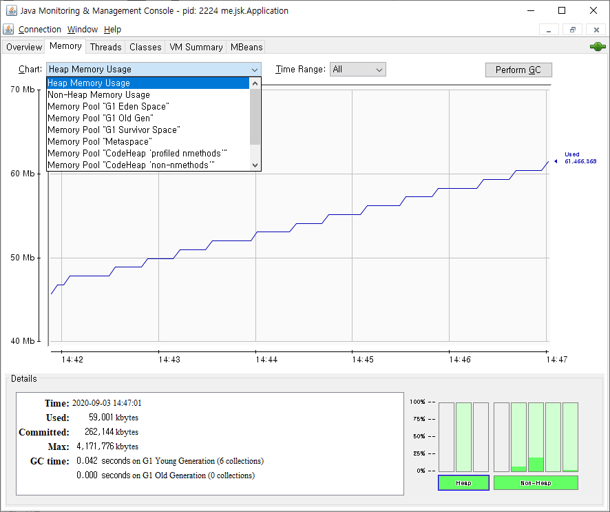Open the Time Range dropdown
This screenshot has height=512, width=610.
click(358, 70)
